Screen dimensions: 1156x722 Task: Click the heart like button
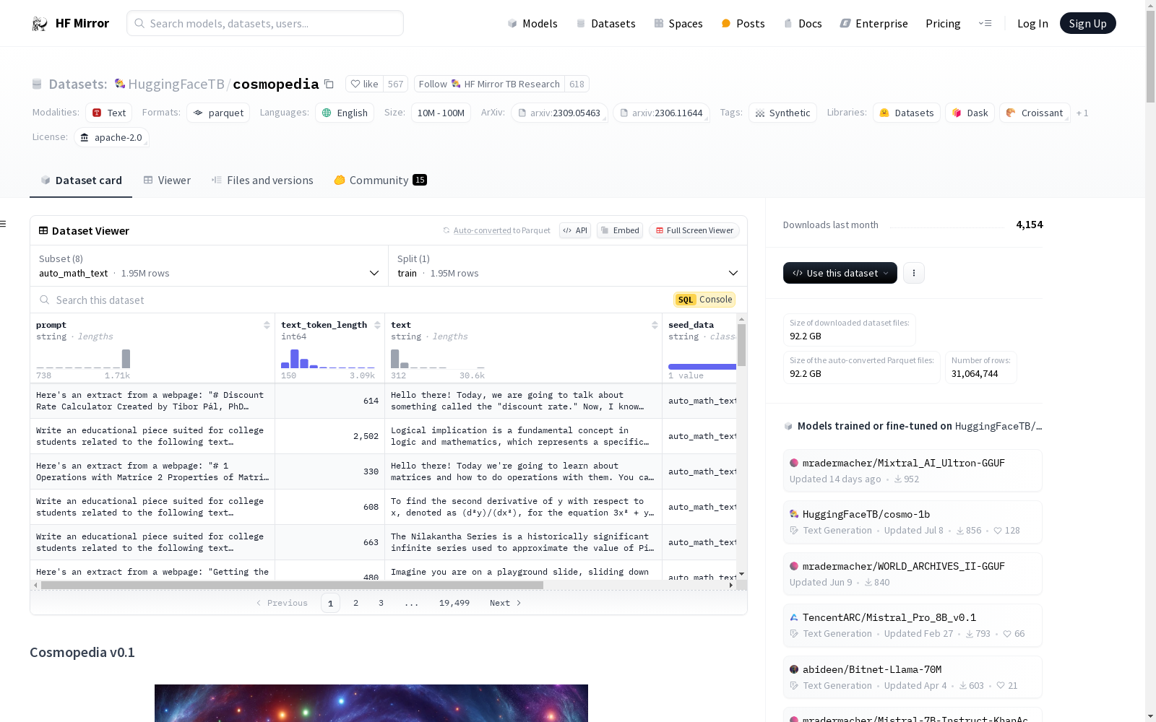[x=364, y=84]
